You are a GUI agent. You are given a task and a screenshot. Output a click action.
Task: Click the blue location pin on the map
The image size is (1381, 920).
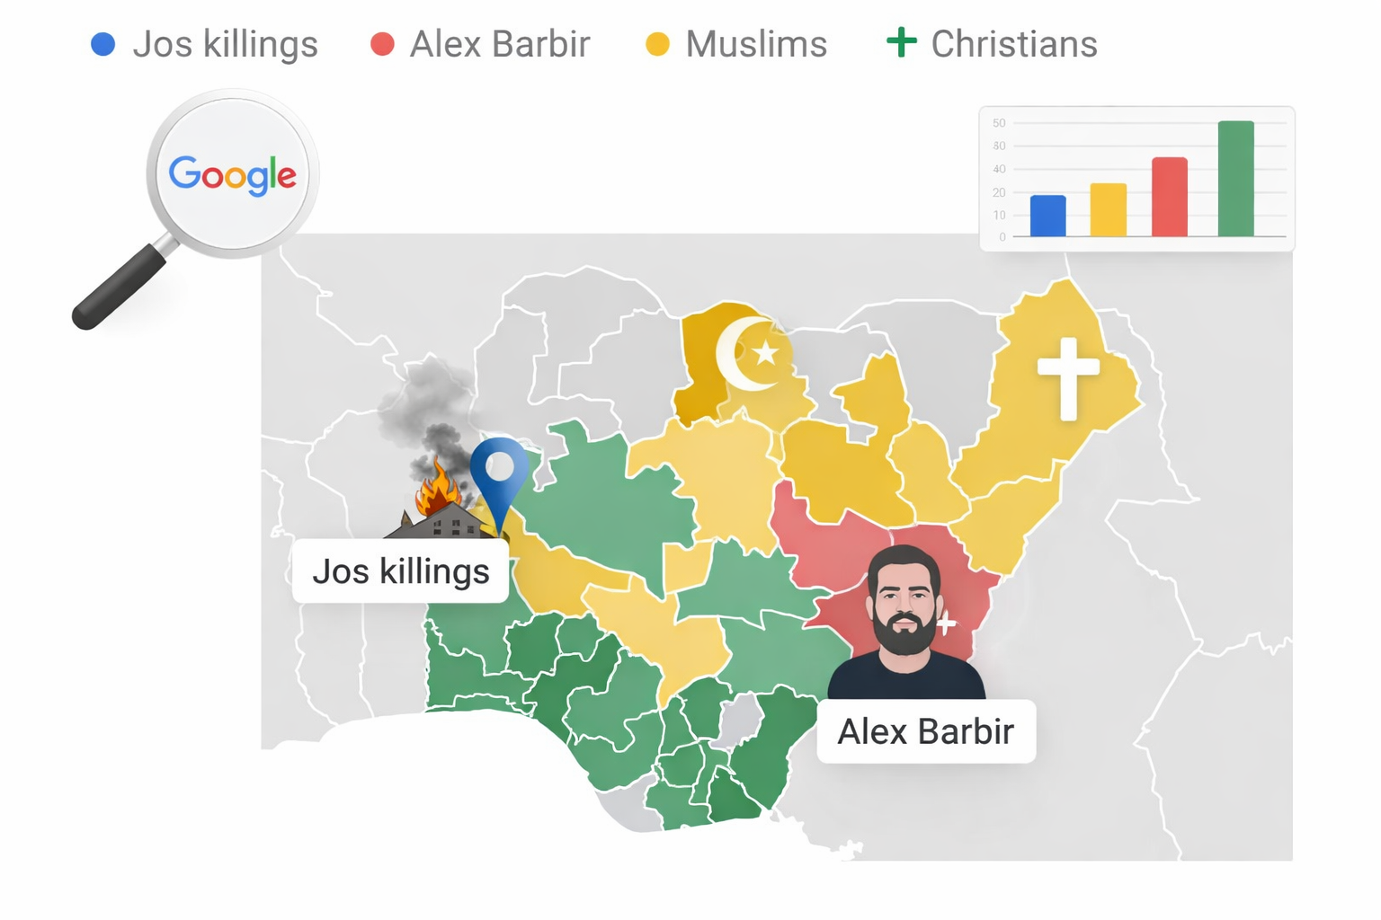[499, 472]
